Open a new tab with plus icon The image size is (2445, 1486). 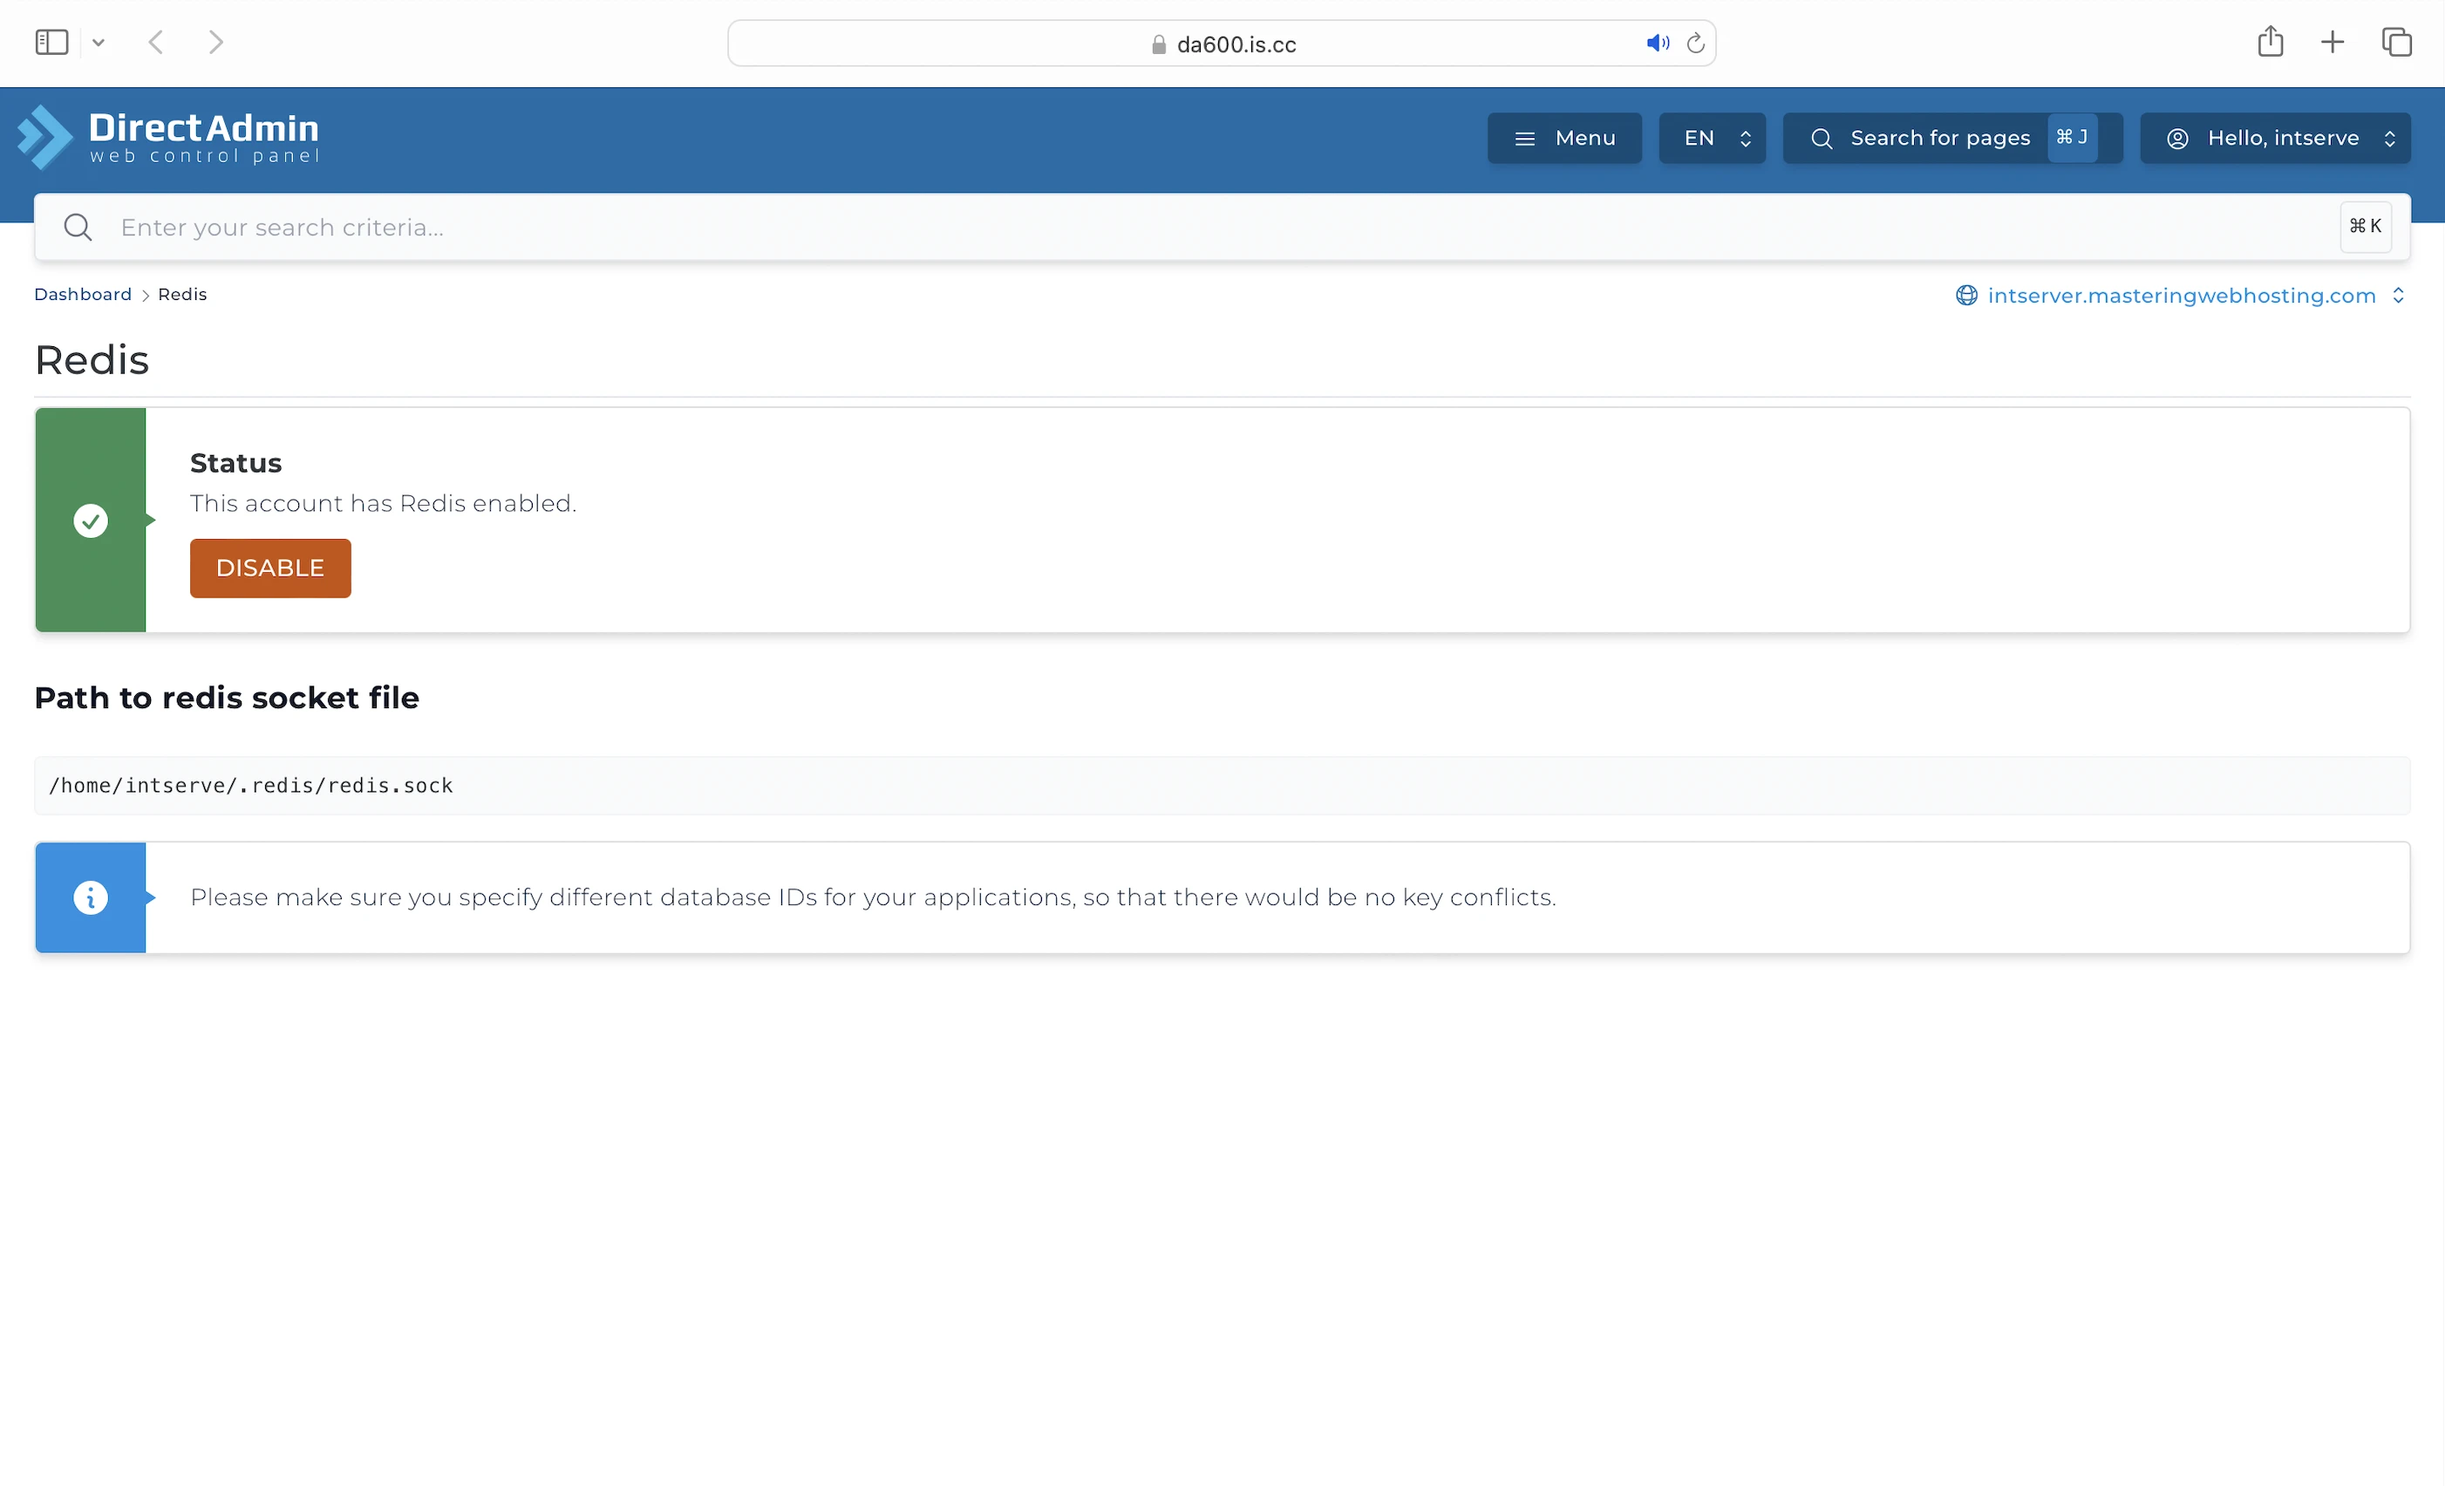(2332, 43)
